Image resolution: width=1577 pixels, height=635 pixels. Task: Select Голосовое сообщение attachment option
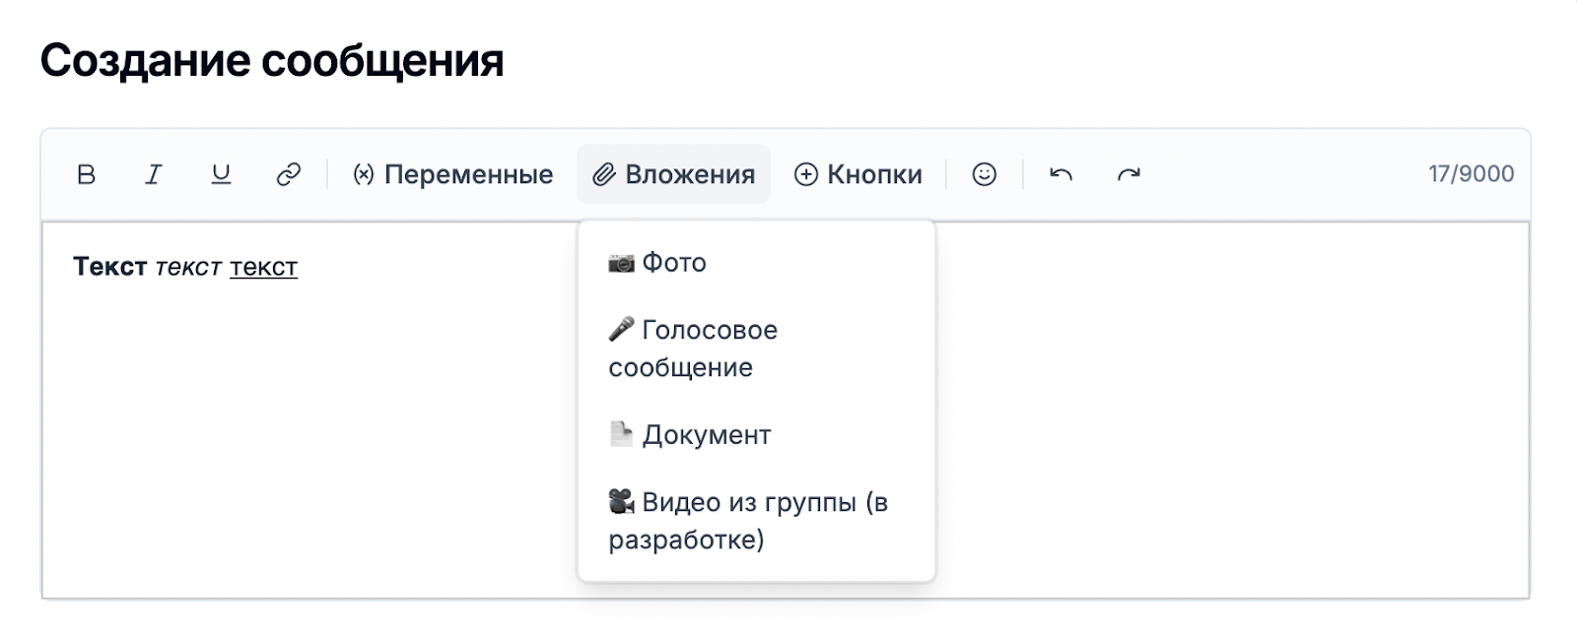pyautogui.click(x=756, y=349)
